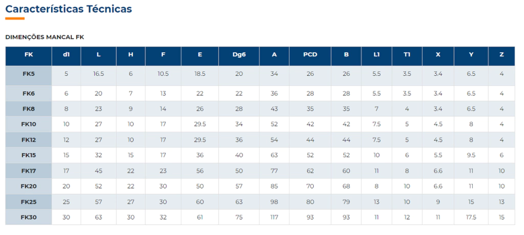Click the 117 value in FK30 row

274,217
